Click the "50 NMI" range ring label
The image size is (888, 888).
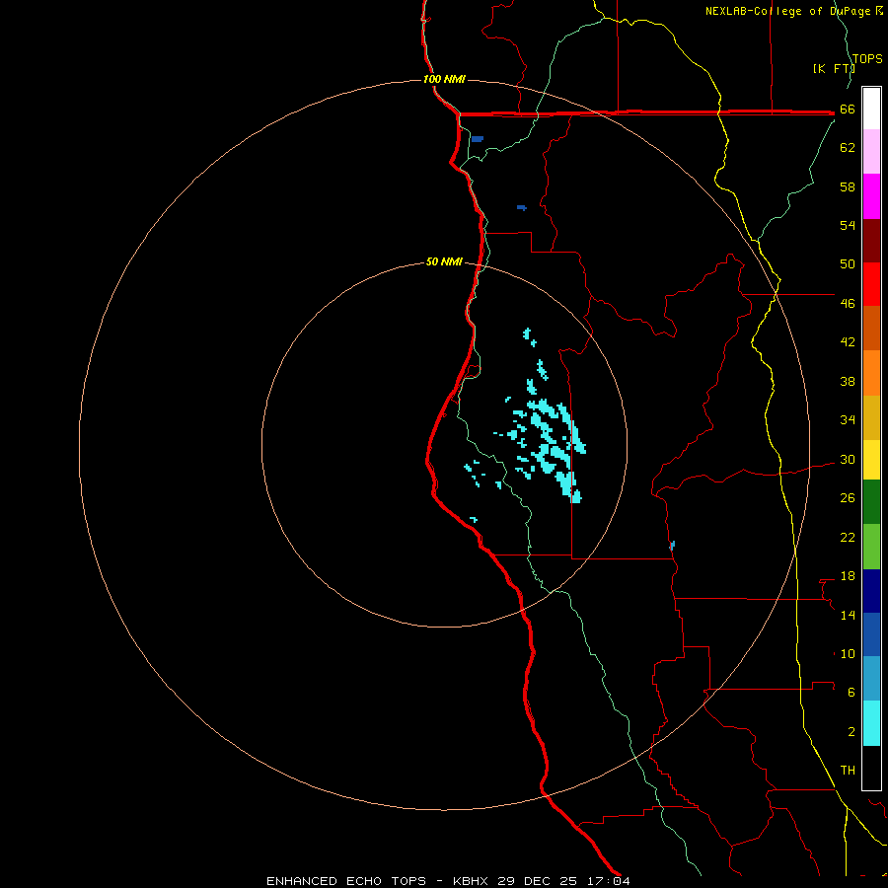[444, 261]
